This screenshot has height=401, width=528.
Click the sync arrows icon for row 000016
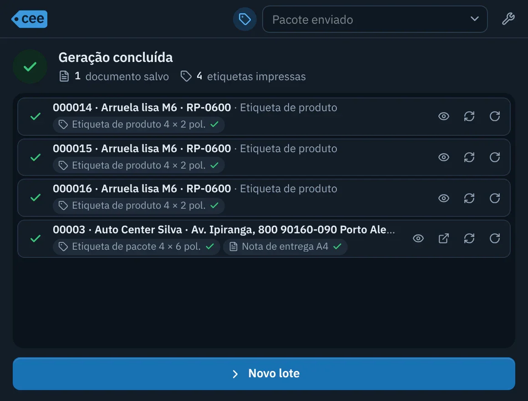(469, 198)
